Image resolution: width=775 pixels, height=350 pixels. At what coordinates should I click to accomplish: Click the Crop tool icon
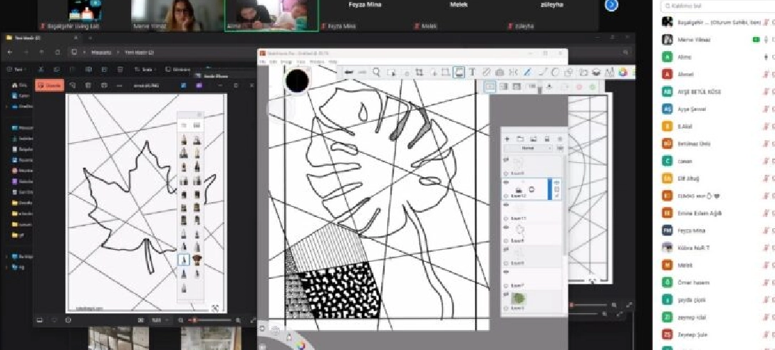click(x=419, y=72)
